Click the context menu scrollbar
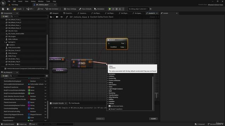225x126 pixels. (153, 93)
